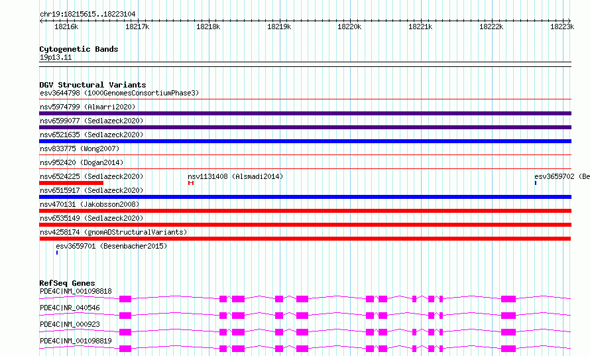Open the nsv6515917 (Sedlazeck2020) label

(91, 190)
